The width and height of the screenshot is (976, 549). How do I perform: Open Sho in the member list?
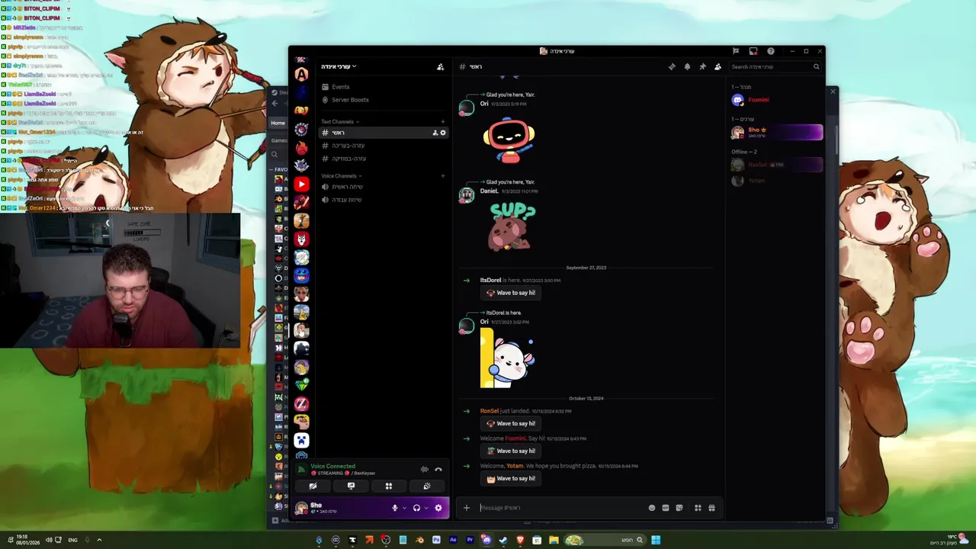point(775,133)
